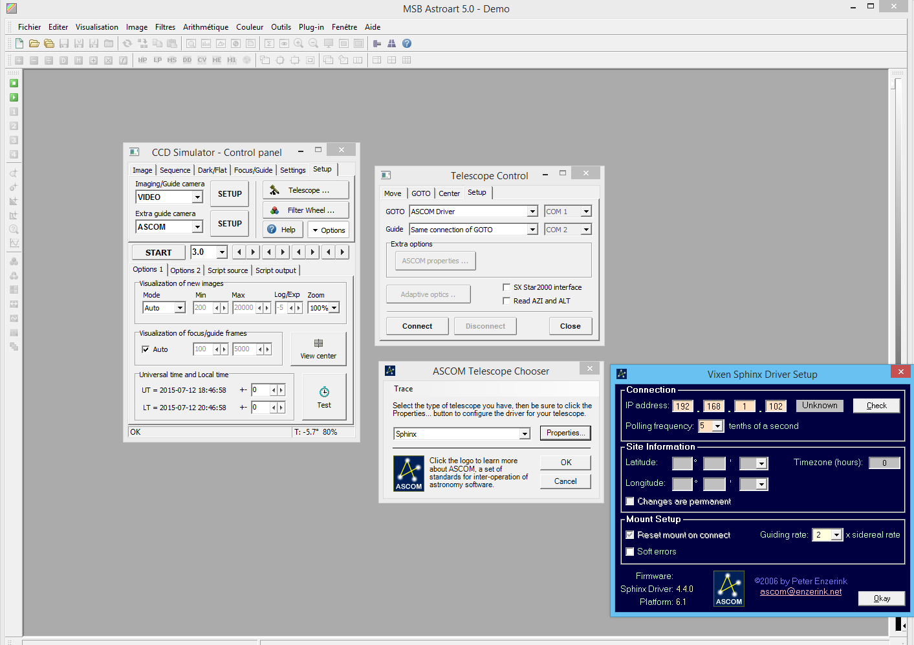The height and width of the screenshot is (645, 914).
Task: Click the ascom@enzerink.net email link
Action: pos(801,591)
